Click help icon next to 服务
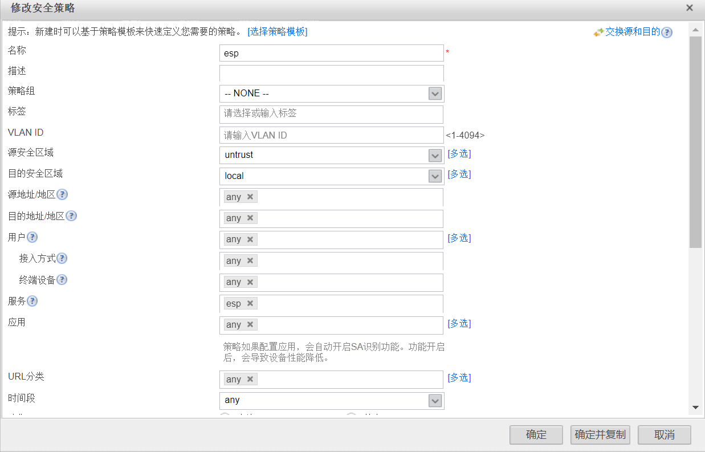This screenshot has width=705, height=452. point(32,301)
